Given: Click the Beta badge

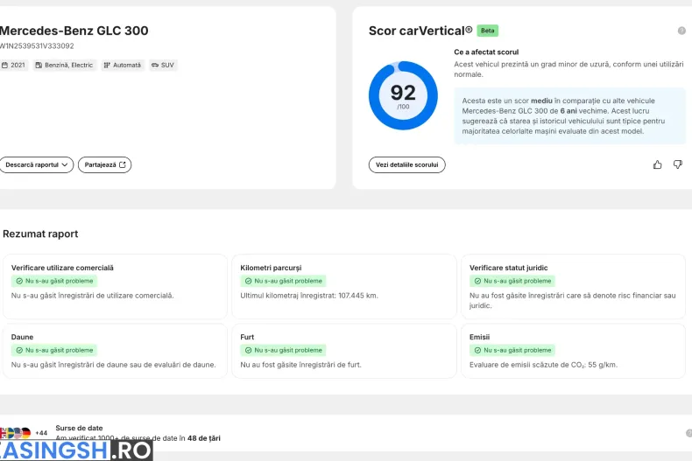Looking at the screenshot, I should coord(488,31).
